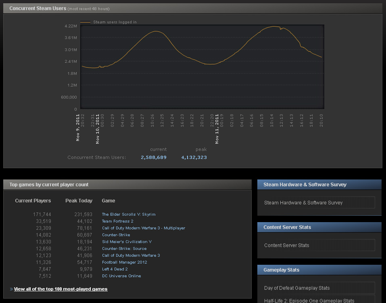Click Skyrim's peak today count 231,593
This screenshot has width=386, height=303.
(83, 214)
